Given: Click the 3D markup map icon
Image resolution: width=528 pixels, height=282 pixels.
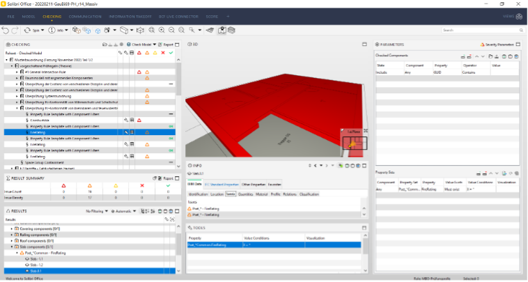Looking at the screenshot, I should pos(222,31).
